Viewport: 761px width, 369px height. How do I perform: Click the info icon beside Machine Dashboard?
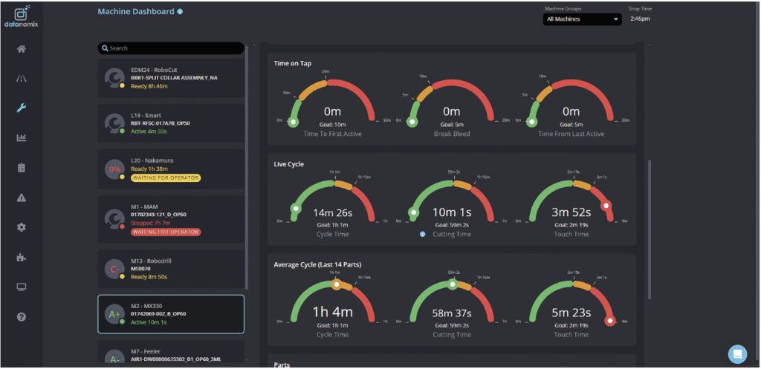[181, 12]
